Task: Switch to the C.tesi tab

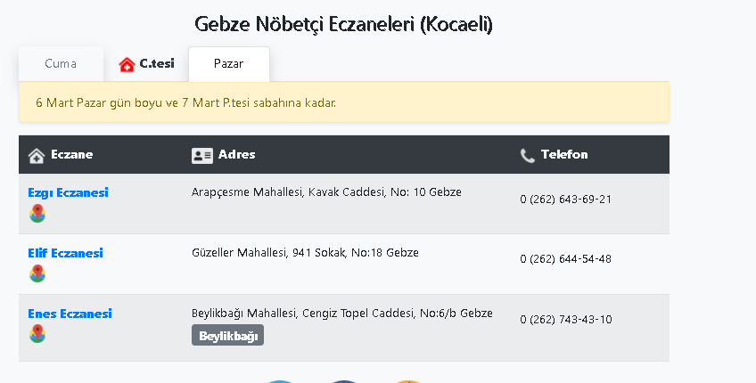Action: [x=147, y=64]
